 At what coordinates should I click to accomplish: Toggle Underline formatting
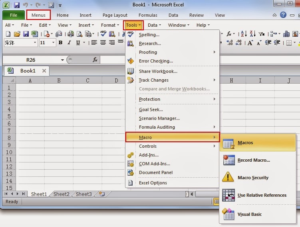(78, 43)
